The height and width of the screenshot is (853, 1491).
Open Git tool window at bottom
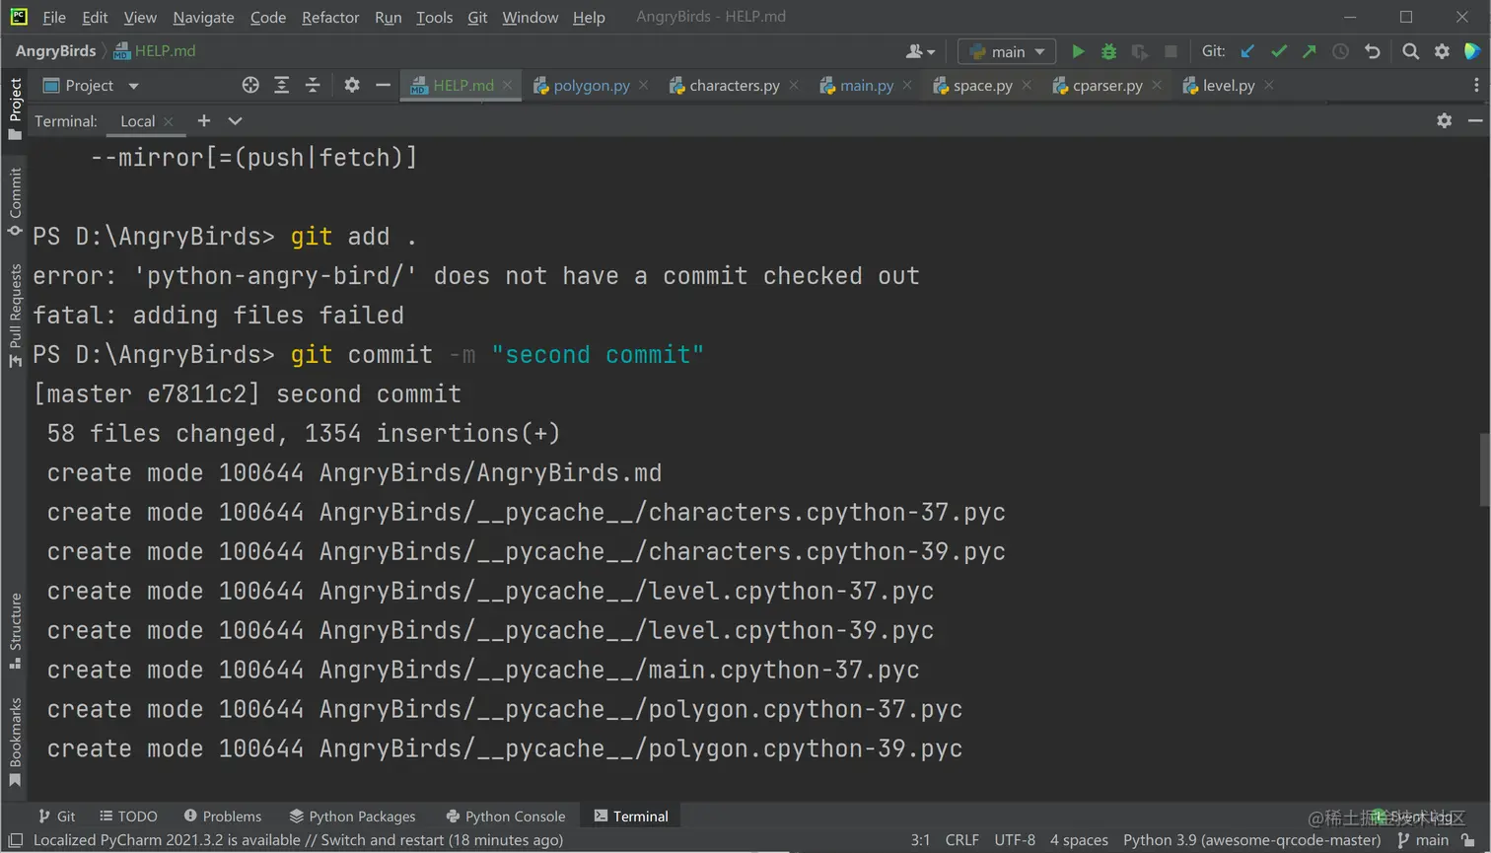[x=57, y=817]
